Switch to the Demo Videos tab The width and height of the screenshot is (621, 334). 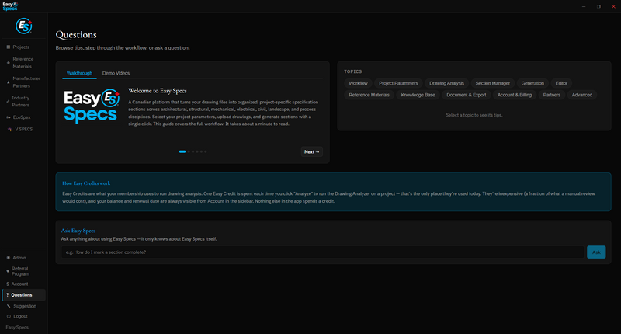click(116, 73)
